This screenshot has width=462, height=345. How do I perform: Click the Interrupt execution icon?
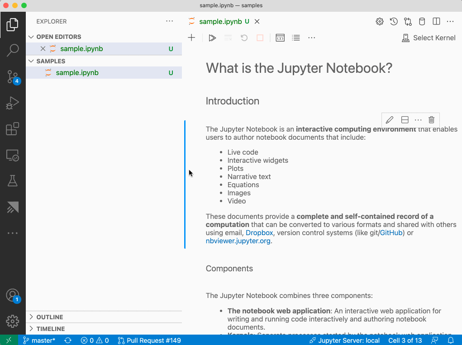click(x=260, y=38)
